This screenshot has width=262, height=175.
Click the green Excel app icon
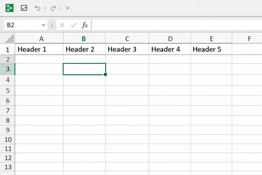[9, 8]
